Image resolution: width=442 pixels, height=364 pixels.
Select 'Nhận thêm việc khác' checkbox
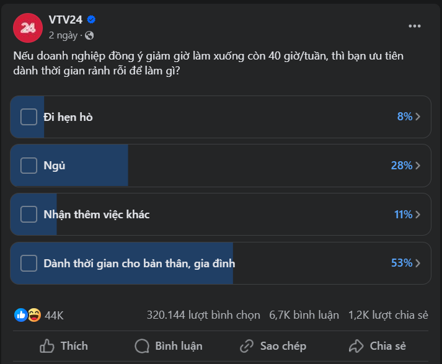coord(29,215)
